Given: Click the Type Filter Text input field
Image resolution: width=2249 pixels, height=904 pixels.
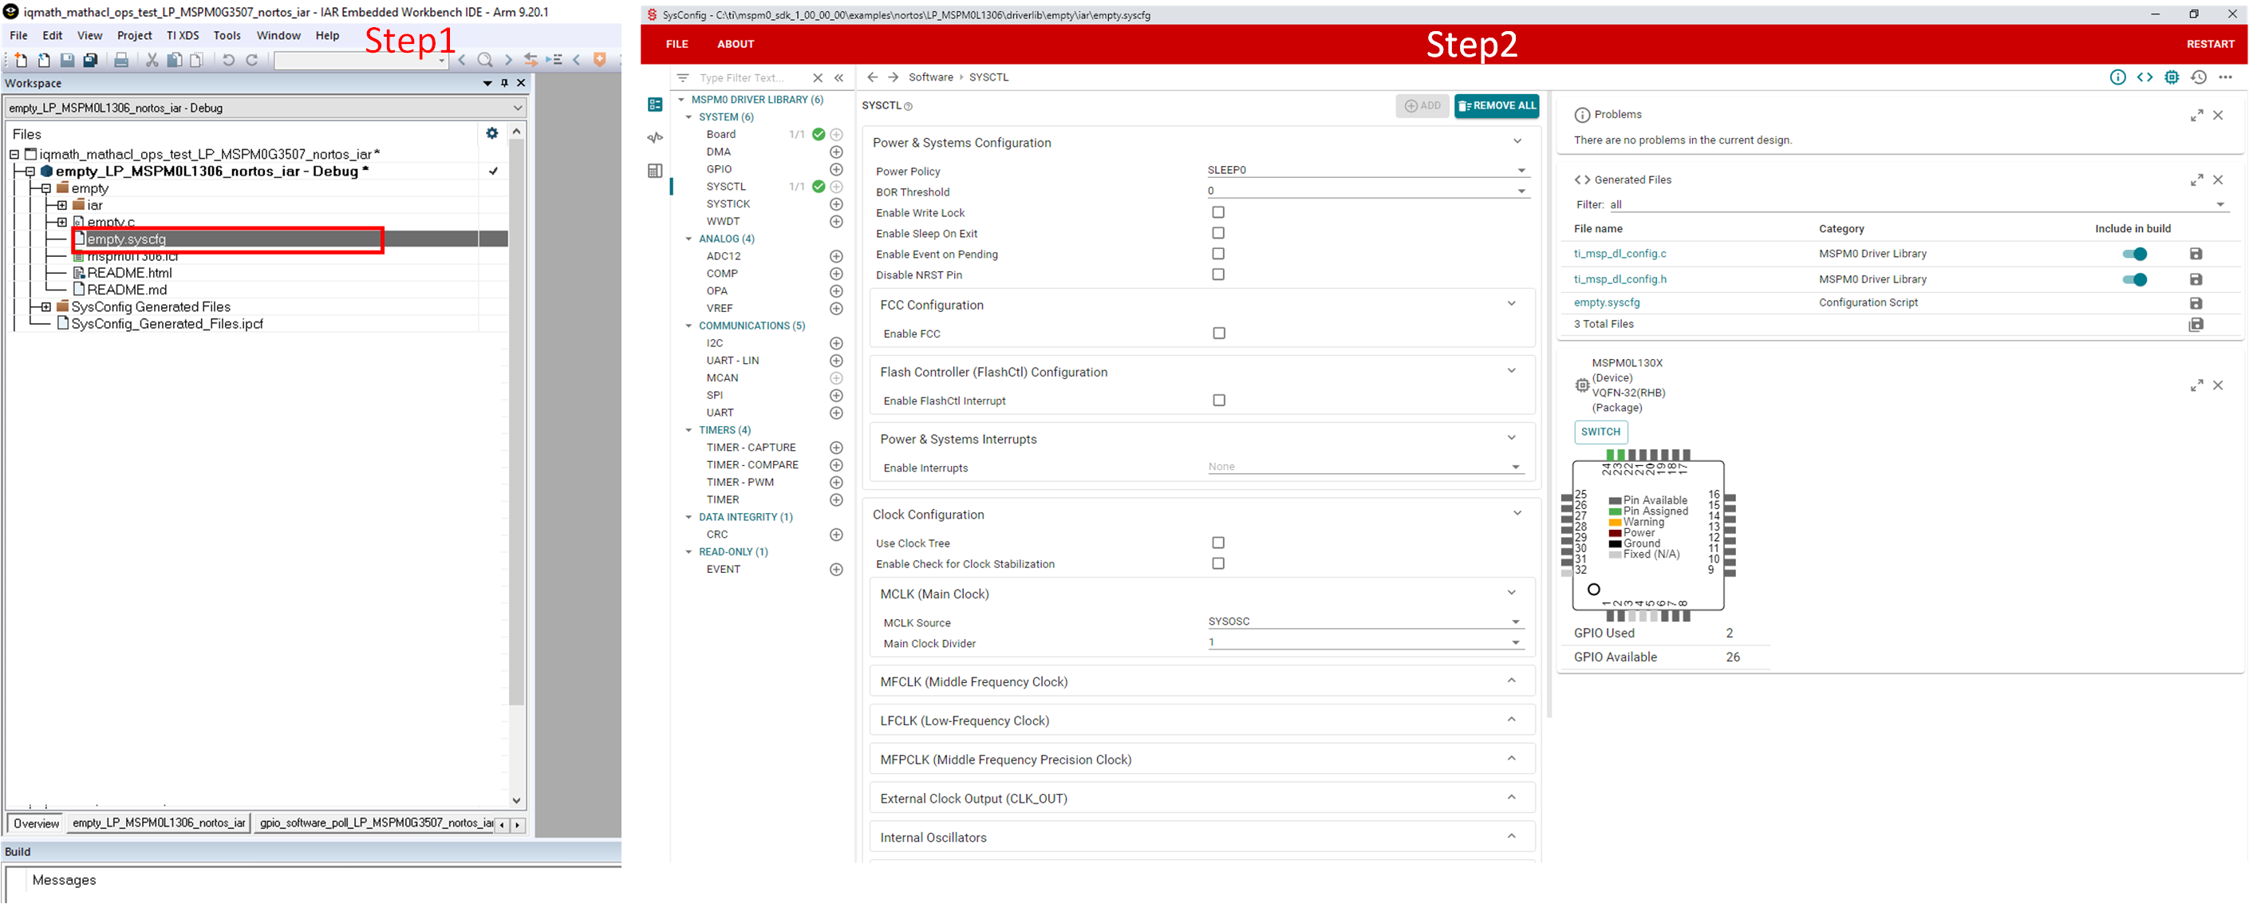Looking at the screenshot, I should 748,79.
